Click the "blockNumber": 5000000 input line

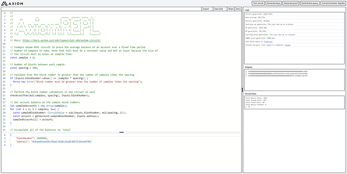point(32,138)
